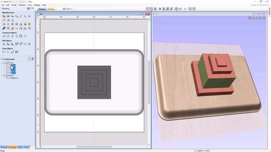This screenshot has width=271, height=152.
Task: Open the Align Objects diamond icon
Action: (25, 36)
